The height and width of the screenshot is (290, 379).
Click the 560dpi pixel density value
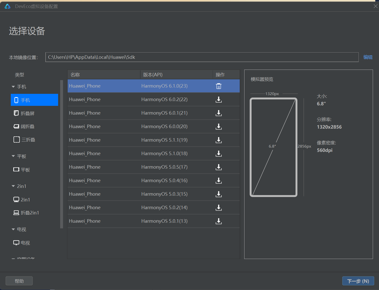(325, 150)
